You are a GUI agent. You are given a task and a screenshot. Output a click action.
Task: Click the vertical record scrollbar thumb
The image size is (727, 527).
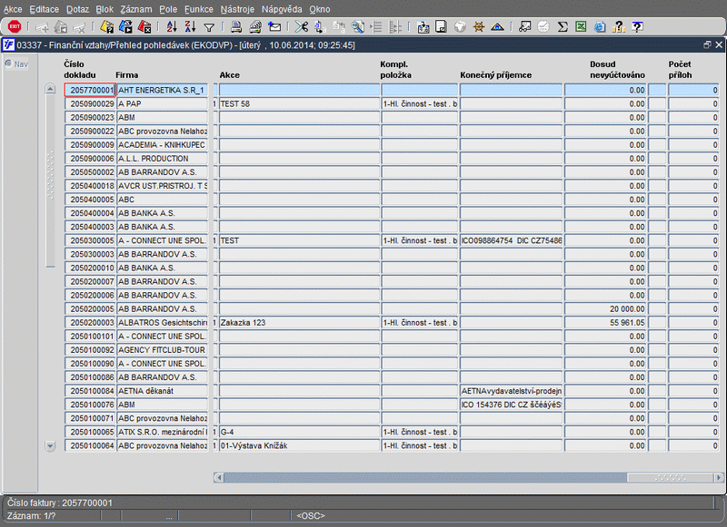[x=50, y=181]
